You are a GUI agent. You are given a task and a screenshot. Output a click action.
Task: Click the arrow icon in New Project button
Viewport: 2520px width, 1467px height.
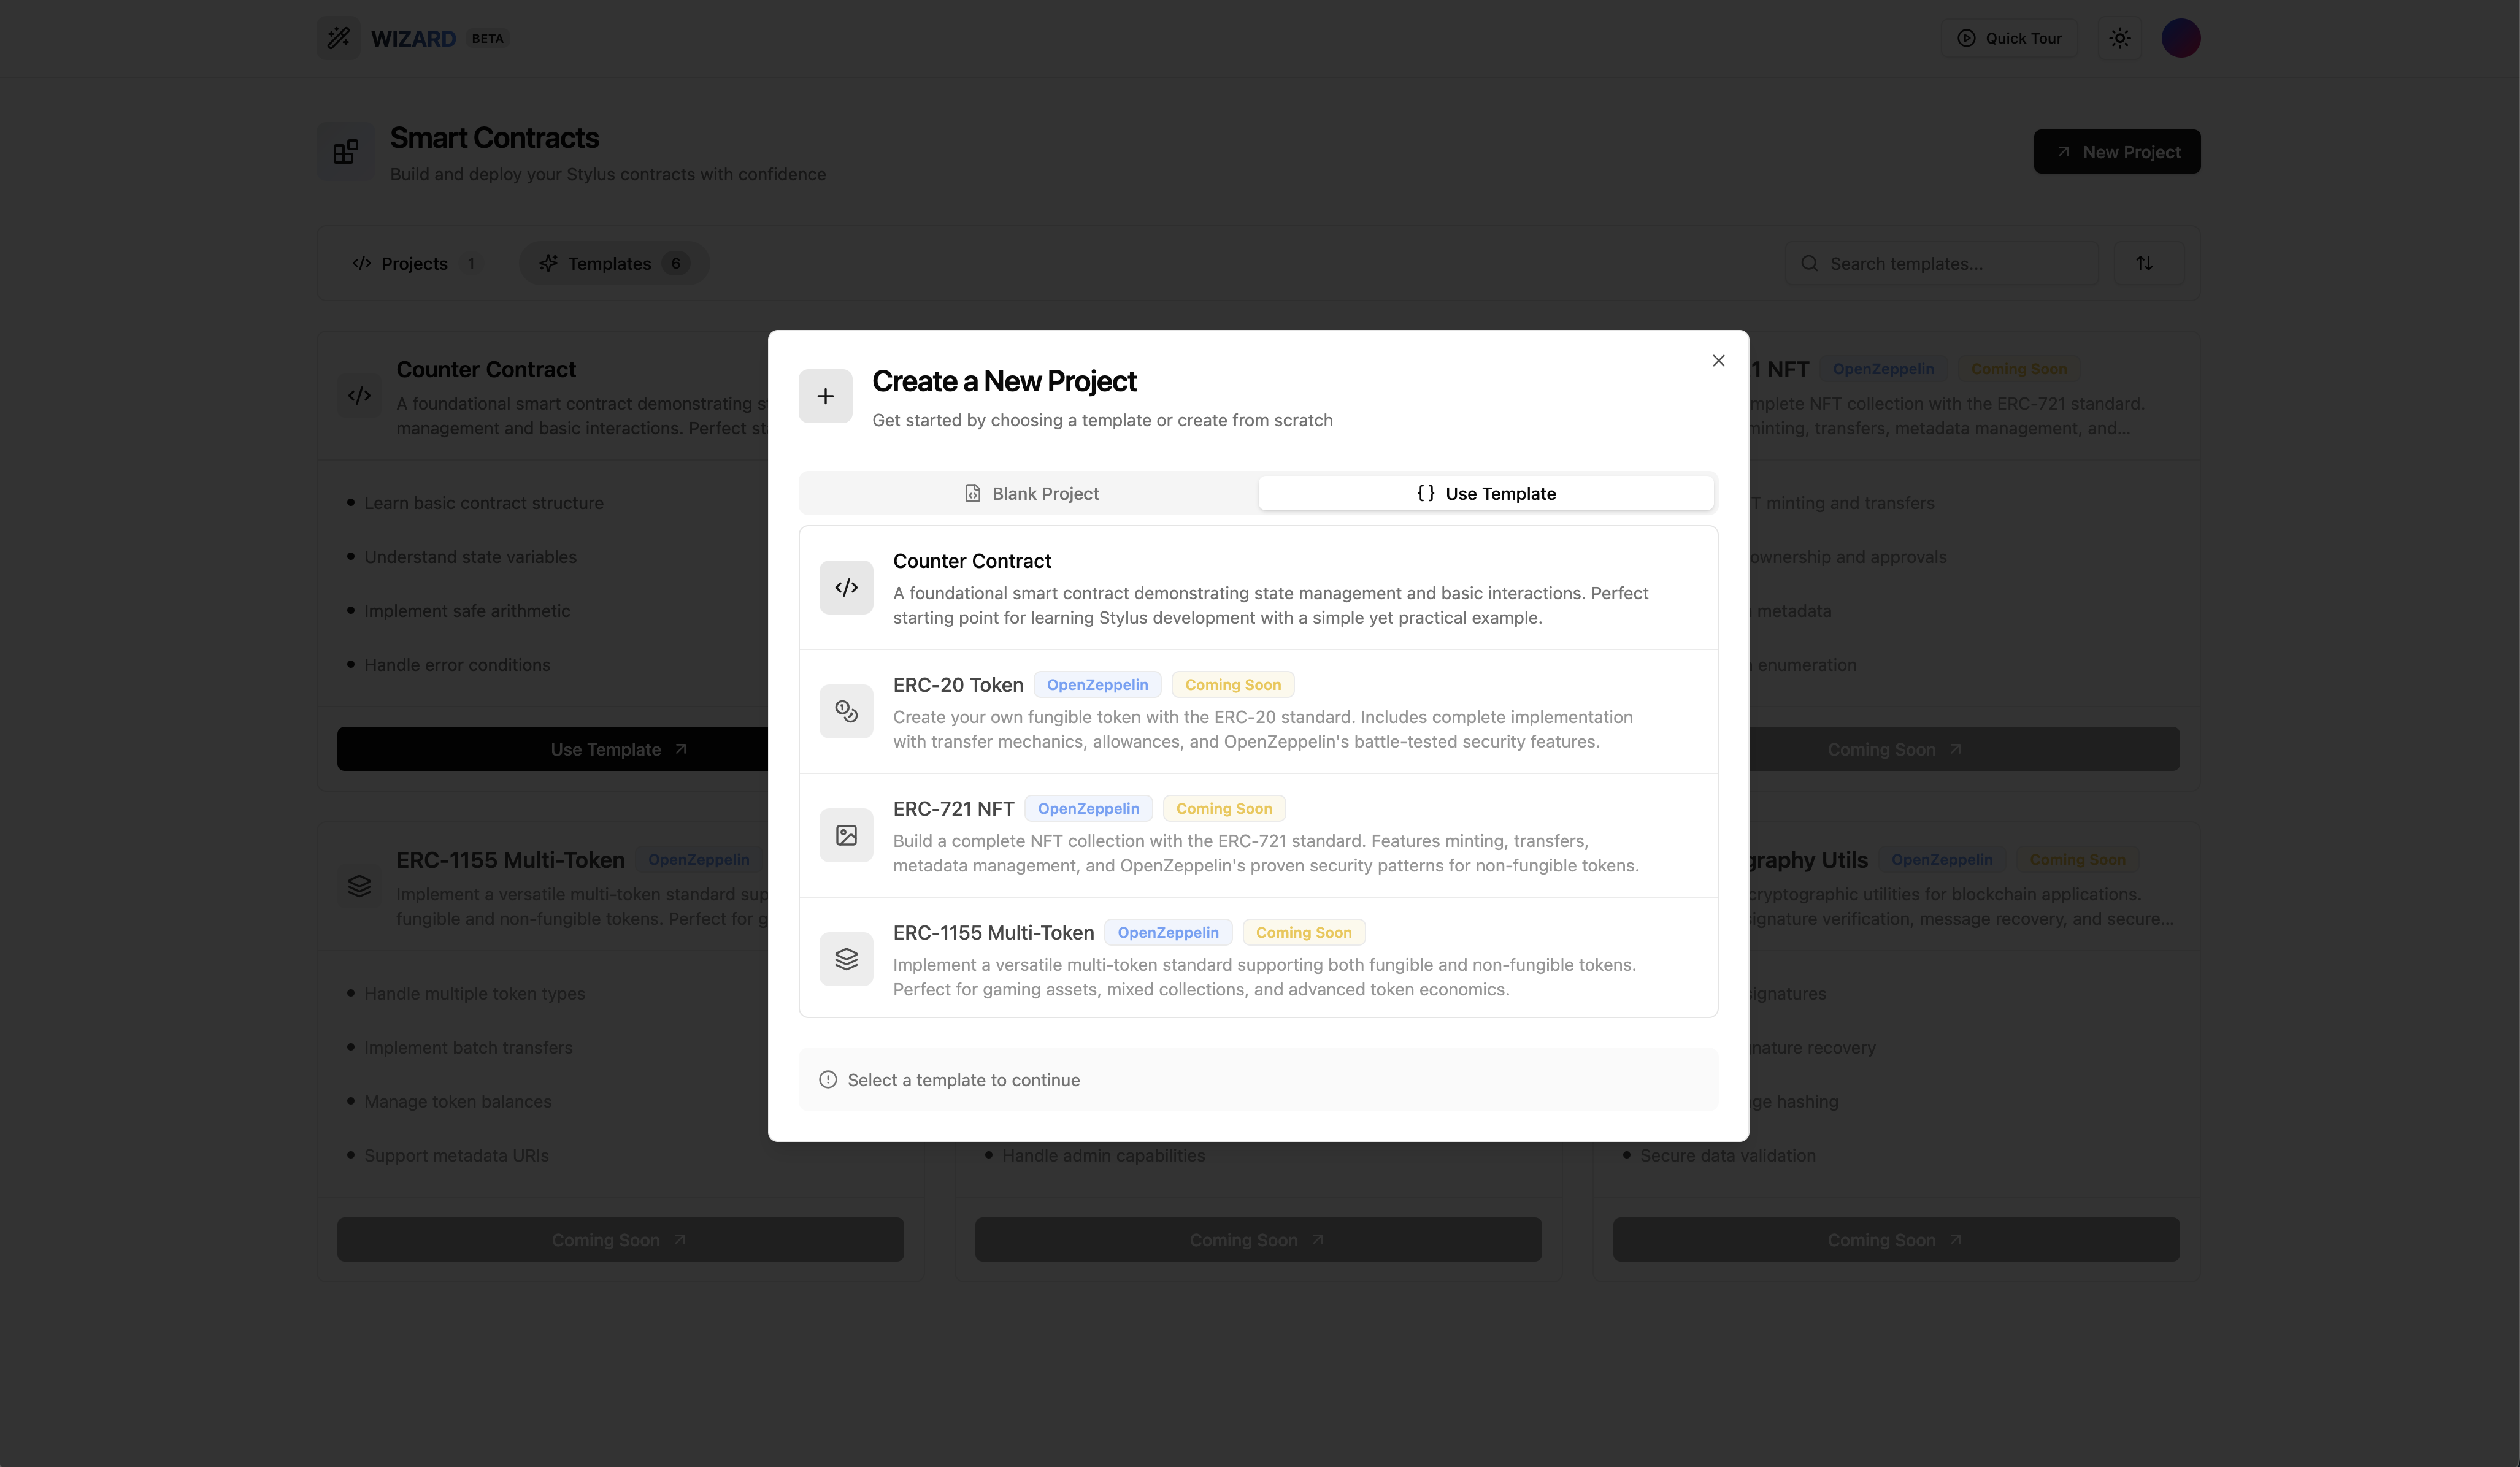tap(2063, 152)
